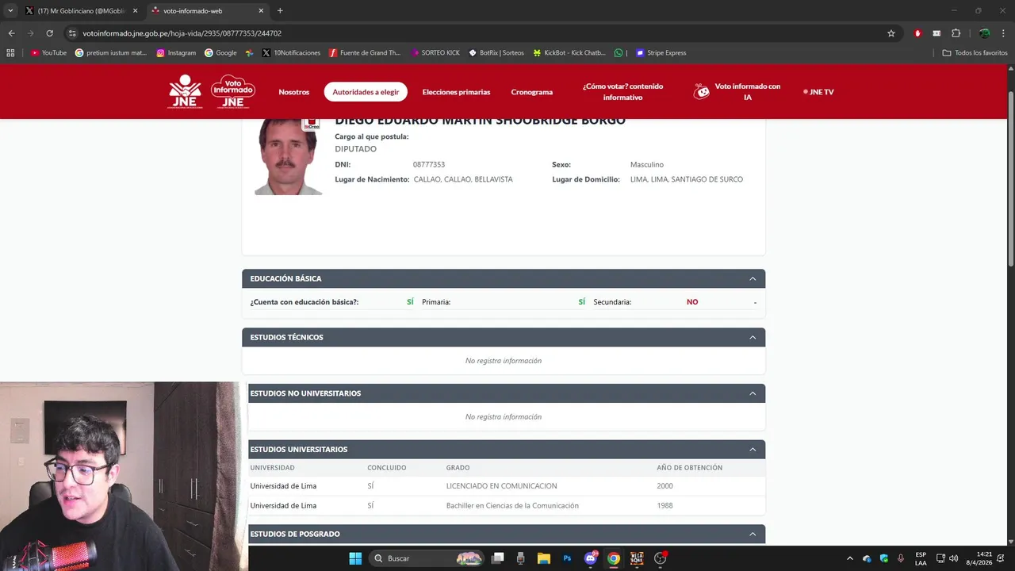This screenshot has width=1015, height=571.
Task: Collapse the EDUCACIÓN BÁSICA section
Action: [753, 278]
